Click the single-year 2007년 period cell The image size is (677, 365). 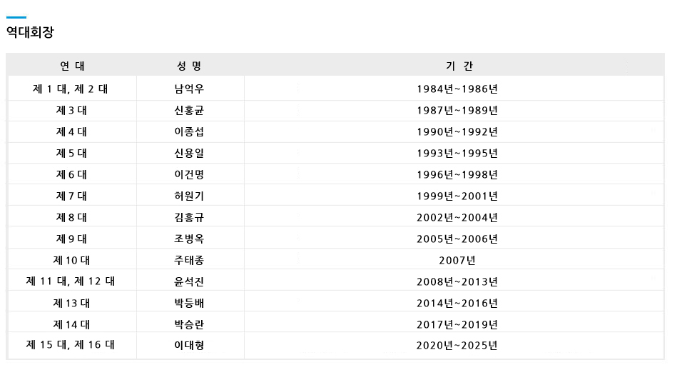click(x=457, y=260)
